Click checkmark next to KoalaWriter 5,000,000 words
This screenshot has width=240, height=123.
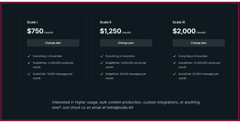point(102,63)
